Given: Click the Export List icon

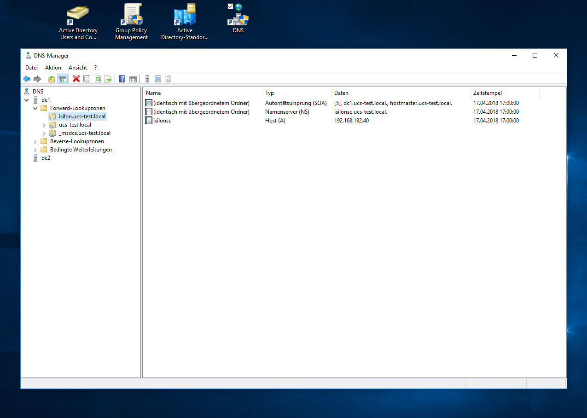Looking at the screenshot, I should pyautogui.click(x=108, y=79).
